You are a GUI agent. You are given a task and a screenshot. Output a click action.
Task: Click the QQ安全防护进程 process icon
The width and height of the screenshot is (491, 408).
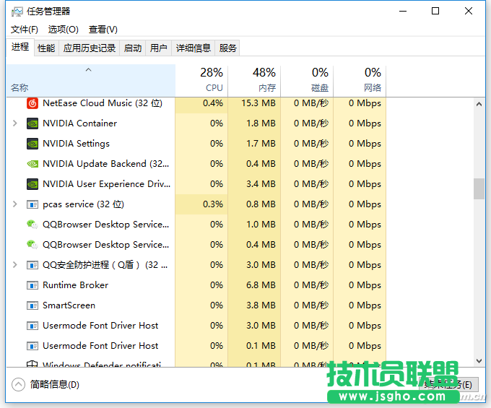(x=32, y=265)
